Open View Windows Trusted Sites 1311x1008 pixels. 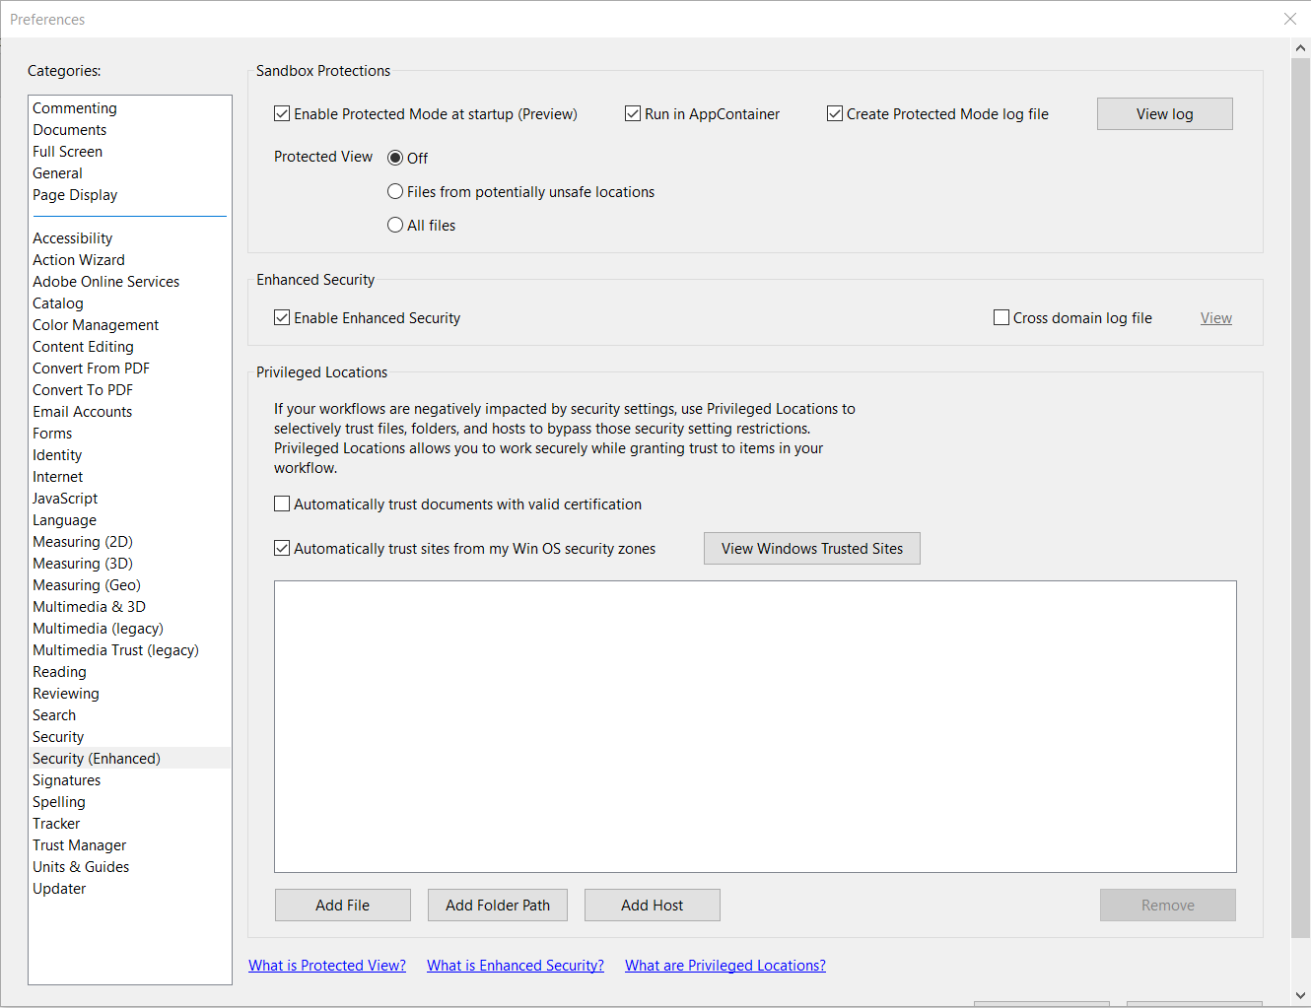click(x=811, y=548)
